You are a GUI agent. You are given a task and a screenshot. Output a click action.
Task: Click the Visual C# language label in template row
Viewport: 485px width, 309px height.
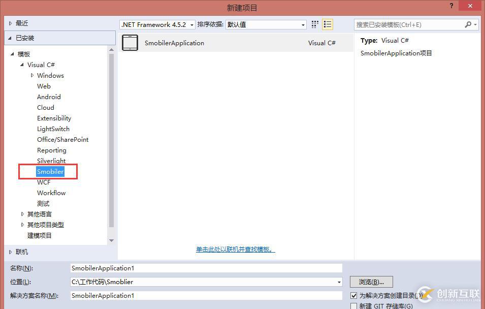coord(322,43)
